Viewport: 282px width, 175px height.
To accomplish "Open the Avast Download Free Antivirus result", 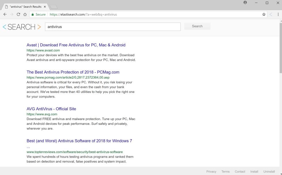I will click(x=76, y=45).
